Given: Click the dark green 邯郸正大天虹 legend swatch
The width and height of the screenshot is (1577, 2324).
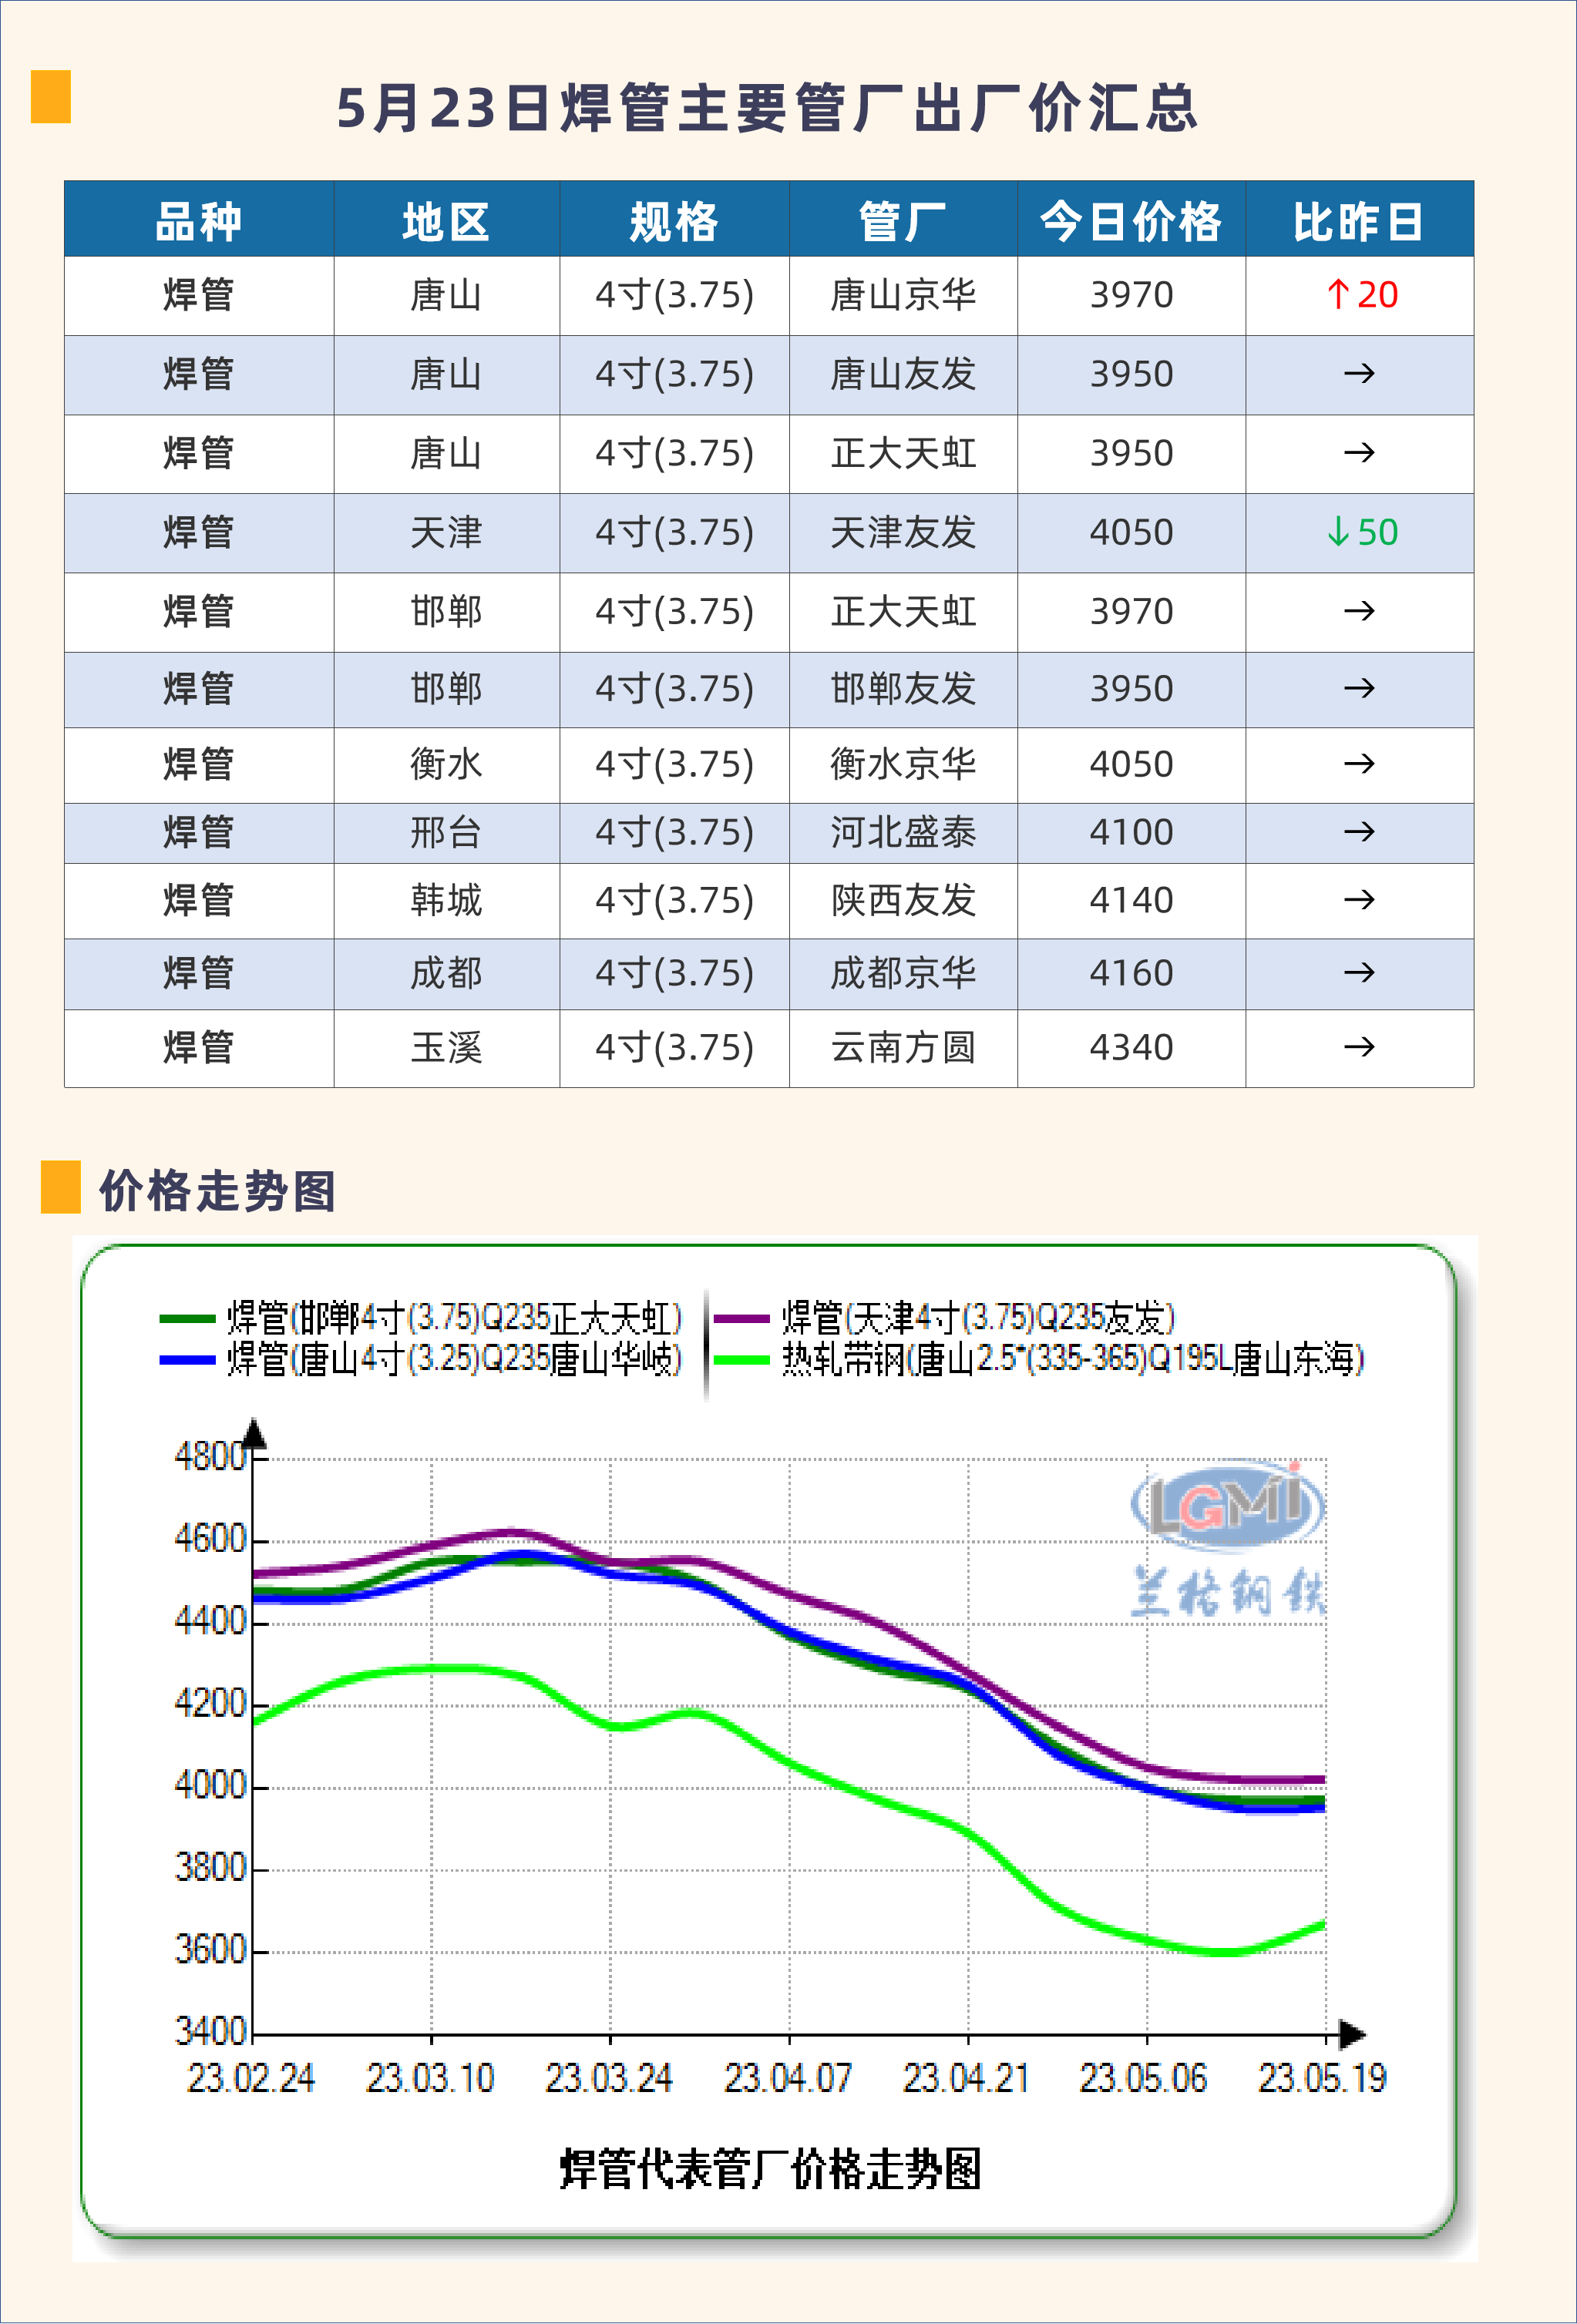Looking at the screenshot, I should [187, 1319].
